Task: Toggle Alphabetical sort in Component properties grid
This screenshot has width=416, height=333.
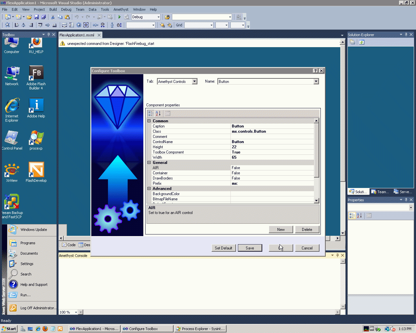Action: tap(158, 113)
